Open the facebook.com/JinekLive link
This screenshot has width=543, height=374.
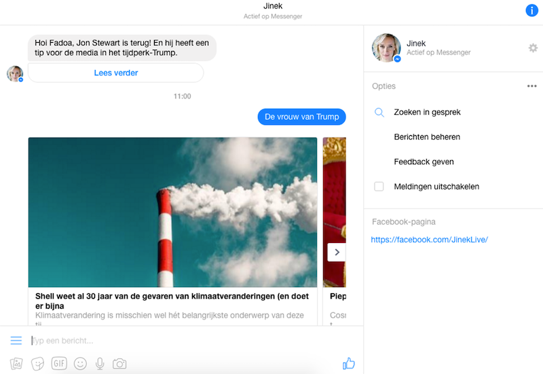[x=430, y=240]
